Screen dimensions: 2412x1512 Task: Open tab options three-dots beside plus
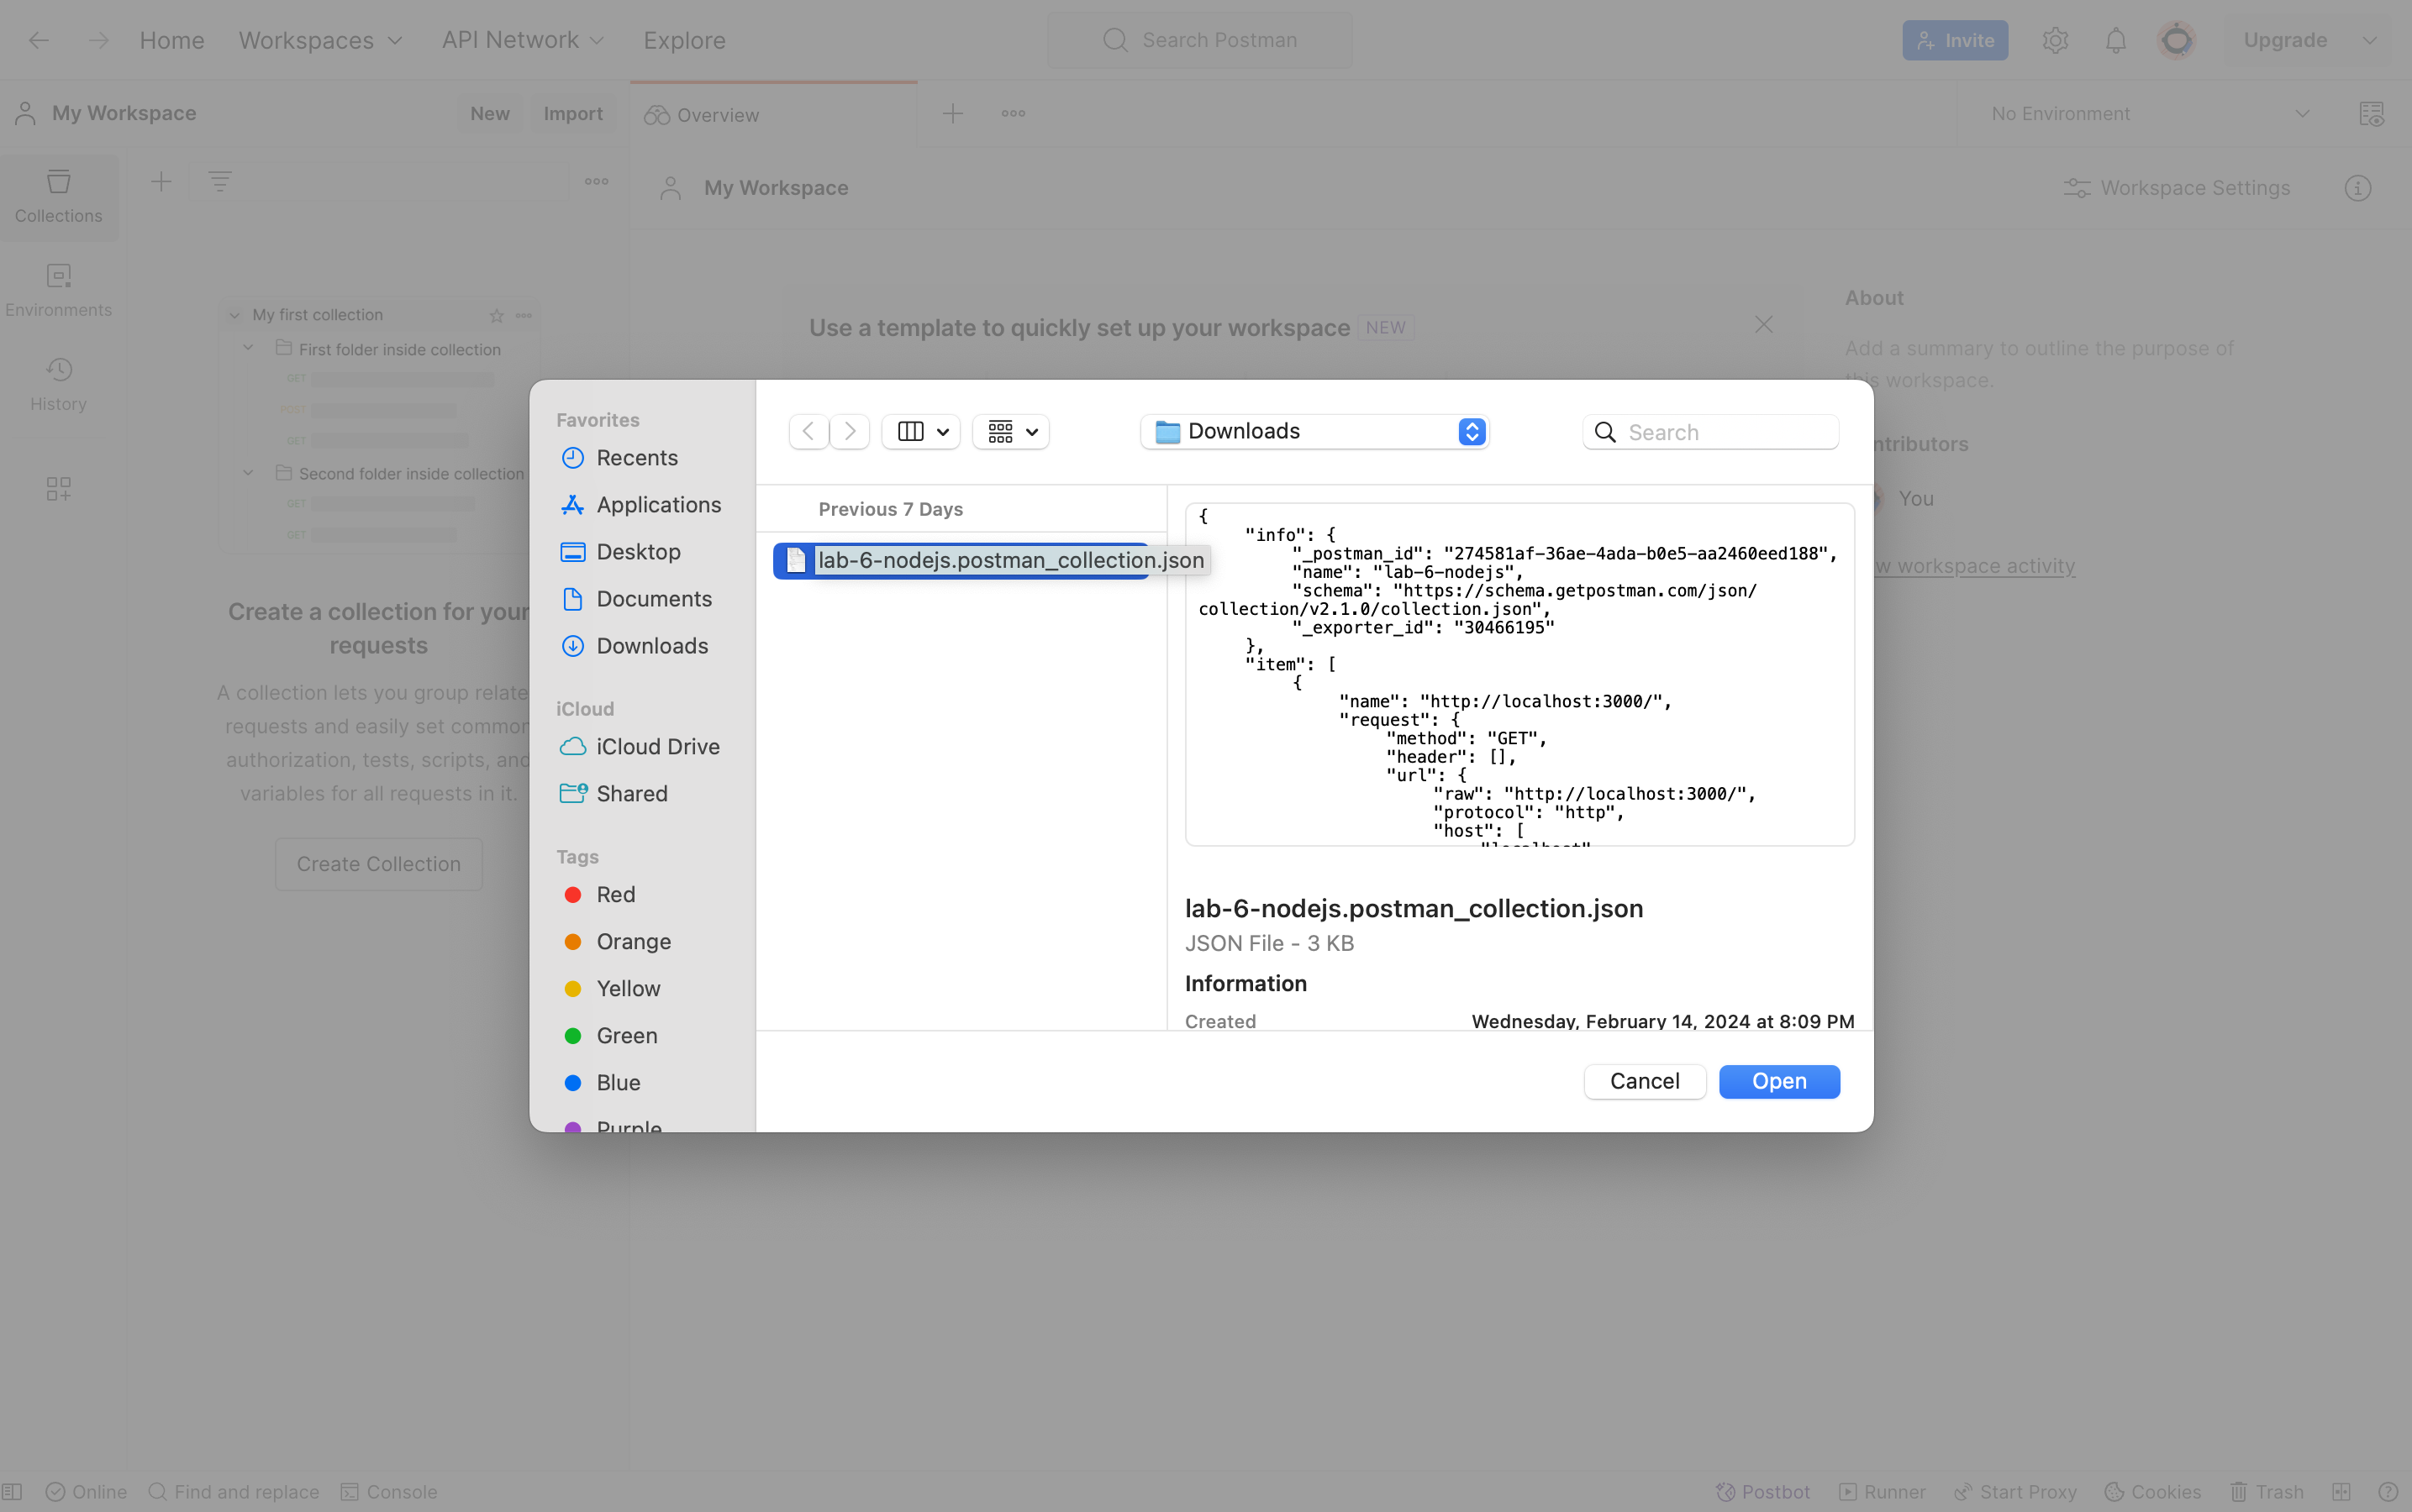tap(1014, 113)
